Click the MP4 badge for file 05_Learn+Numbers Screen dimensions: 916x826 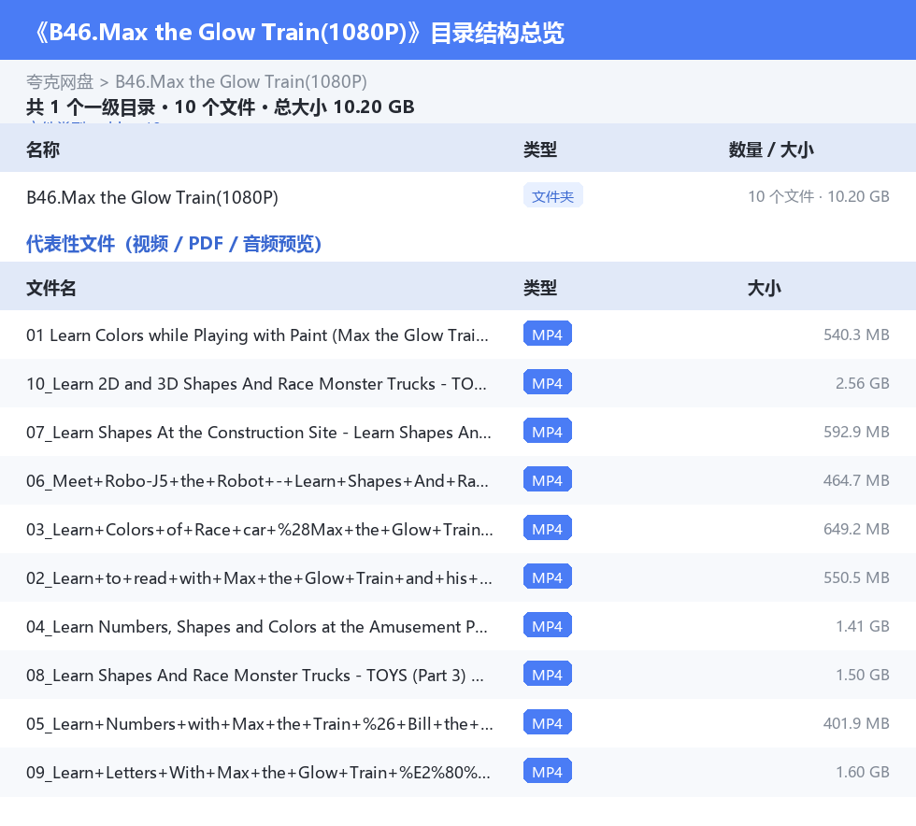pos(548,722)
